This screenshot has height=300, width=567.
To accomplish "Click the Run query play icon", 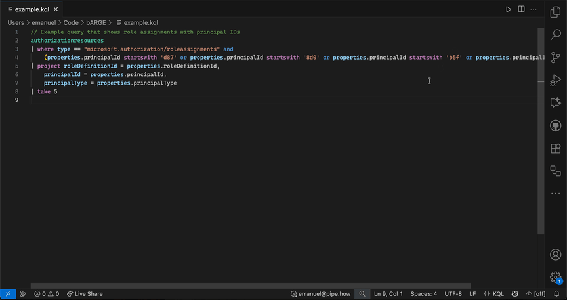I will click(x=508, y=9).
